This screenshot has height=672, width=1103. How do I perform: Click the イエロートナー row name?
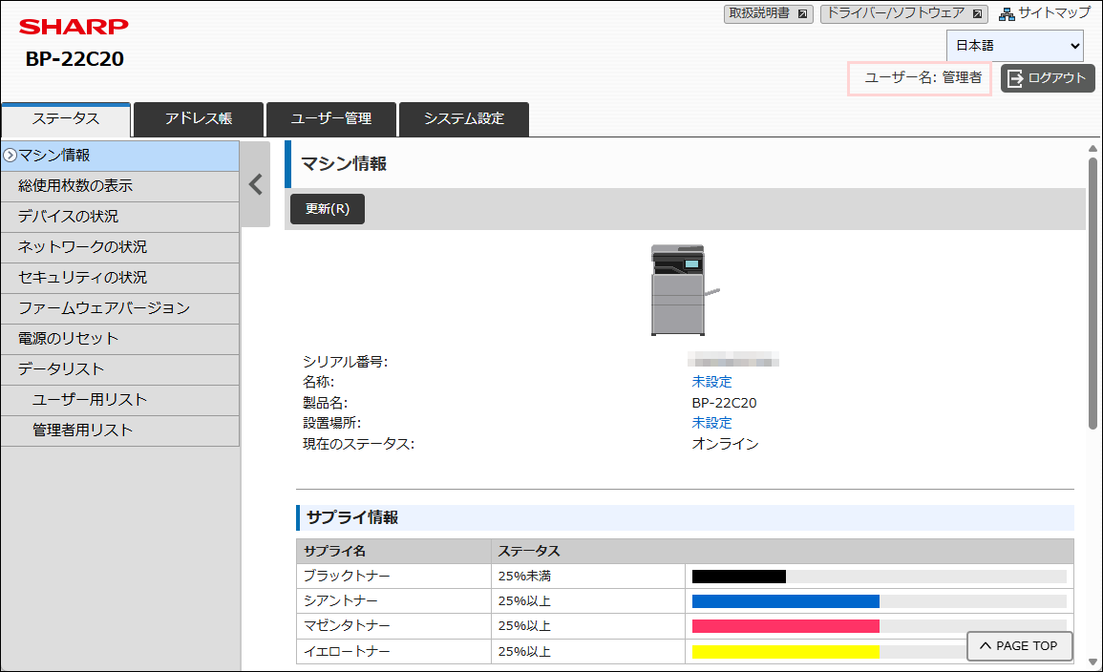coord(347,652)
